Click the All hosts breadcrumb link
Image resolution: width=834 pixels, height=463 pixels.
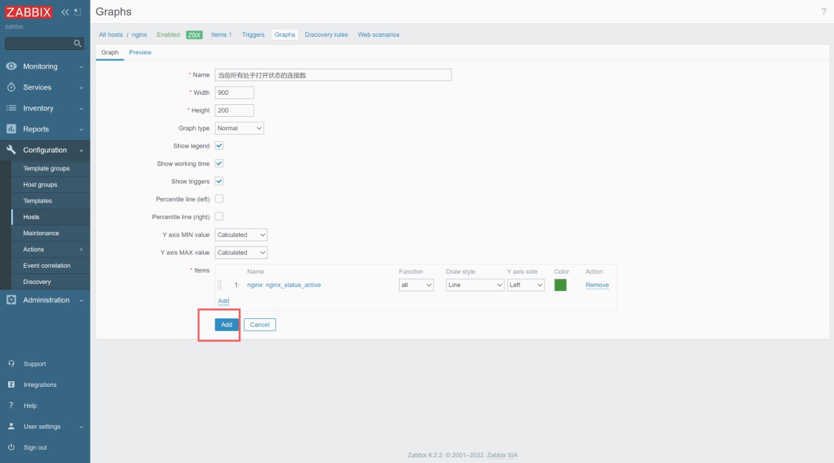pos(111,35)
